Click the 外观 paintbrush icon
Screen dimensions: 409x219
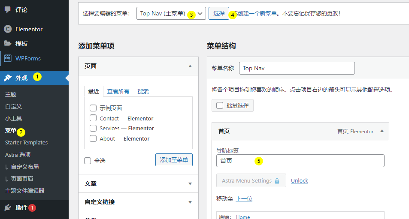coord(8,78)
